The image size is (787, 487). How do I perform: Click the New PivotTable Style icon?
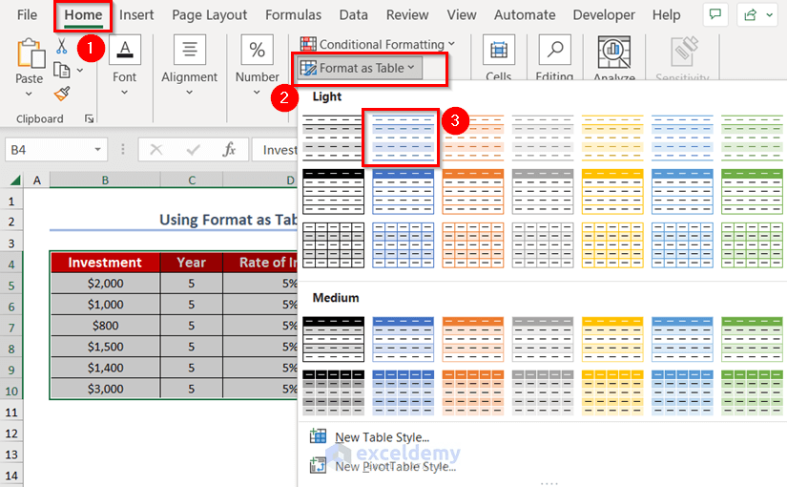point(318,465)
